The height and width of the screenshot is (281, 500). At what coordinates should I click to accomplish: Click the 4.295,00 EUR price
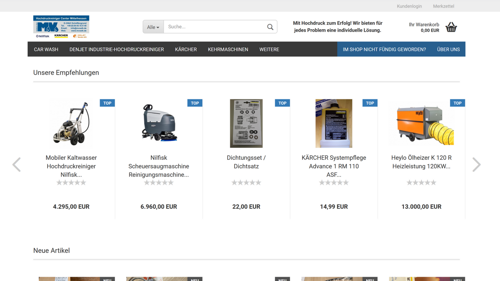pos(71,207)
